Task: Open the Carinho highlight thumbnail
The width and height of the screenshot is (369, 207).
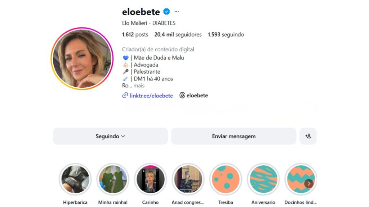Action: point(150,179)
